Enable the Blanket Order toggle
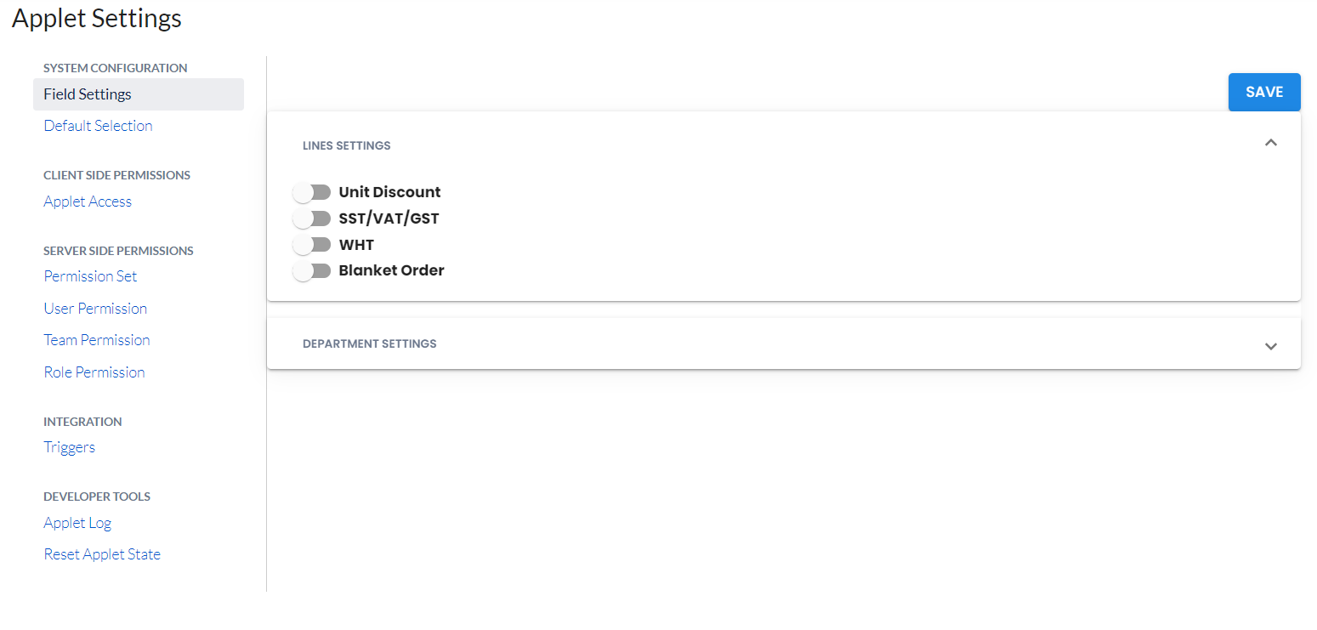The width and height of the screenshot is (1317, 630). click(311, 271)
